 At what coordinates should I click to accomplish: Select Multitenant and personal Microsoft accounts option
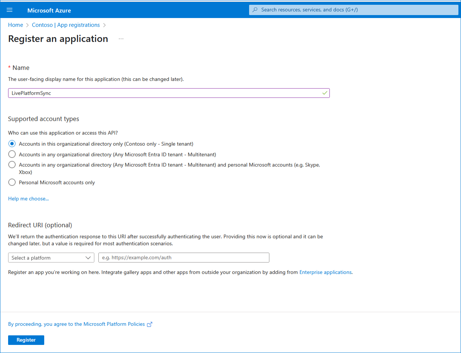(x=12, y=165)
